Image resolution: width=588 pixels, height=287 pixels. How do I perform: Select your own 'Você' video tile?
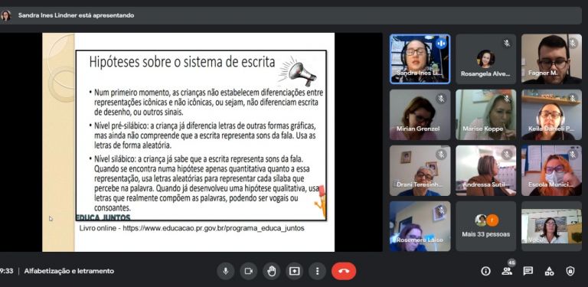[x=551, y=226]
